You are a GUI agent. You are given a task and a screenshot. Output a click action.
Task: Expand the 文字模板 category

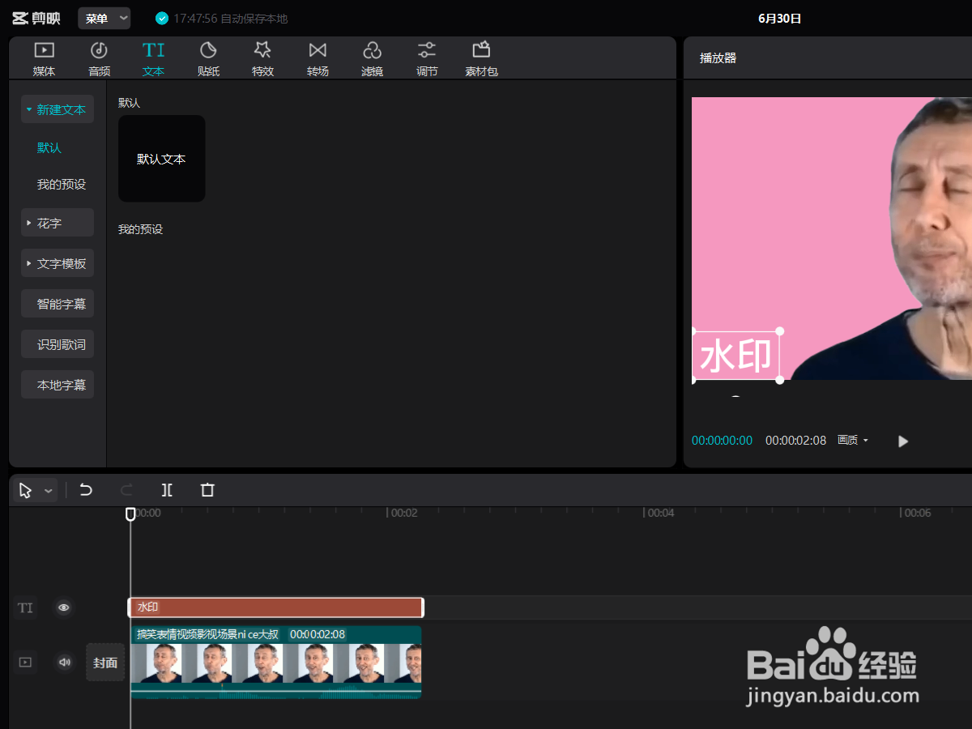pos(58,263)
